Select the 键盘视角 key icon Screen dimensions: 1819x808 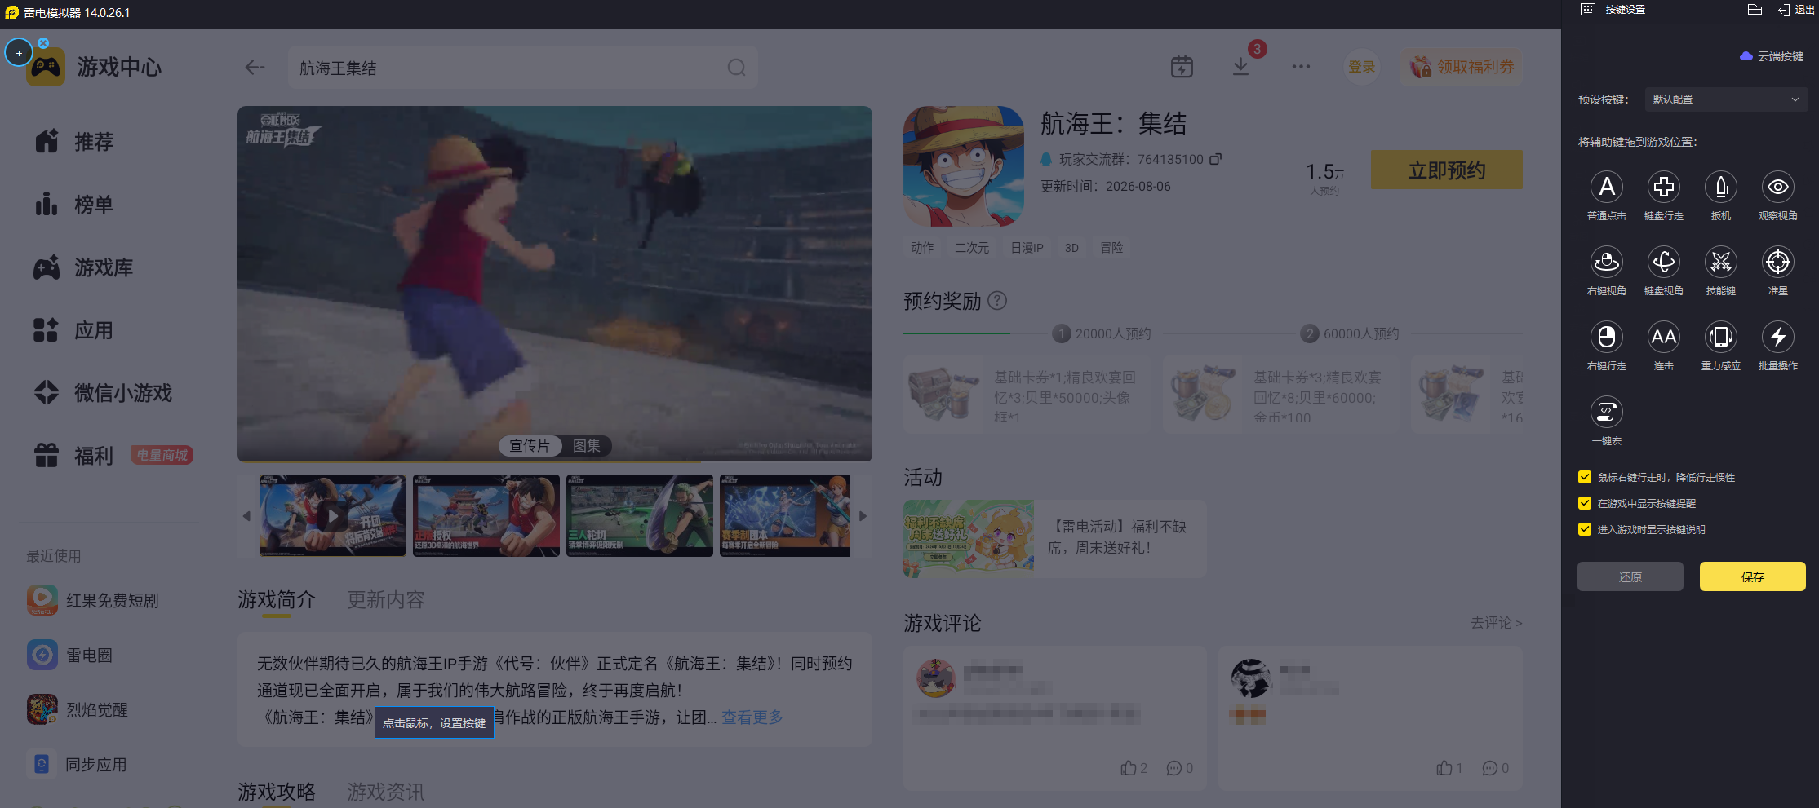click(x=1663, y=263)
